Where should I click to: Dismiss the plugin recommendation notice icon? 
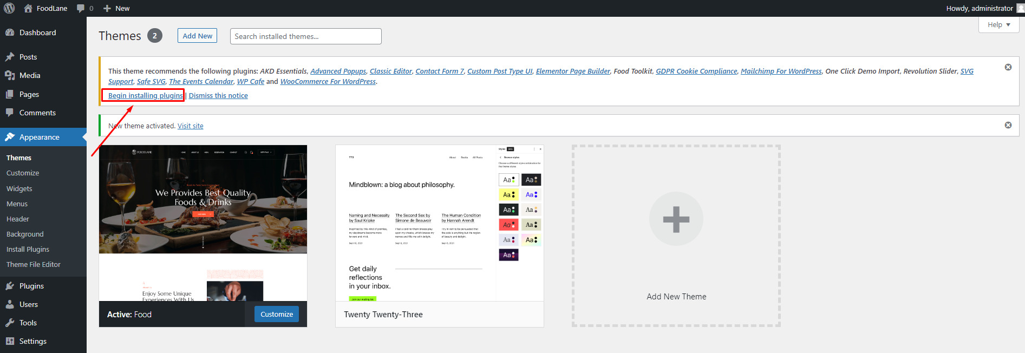click(x=1008, y=67)
